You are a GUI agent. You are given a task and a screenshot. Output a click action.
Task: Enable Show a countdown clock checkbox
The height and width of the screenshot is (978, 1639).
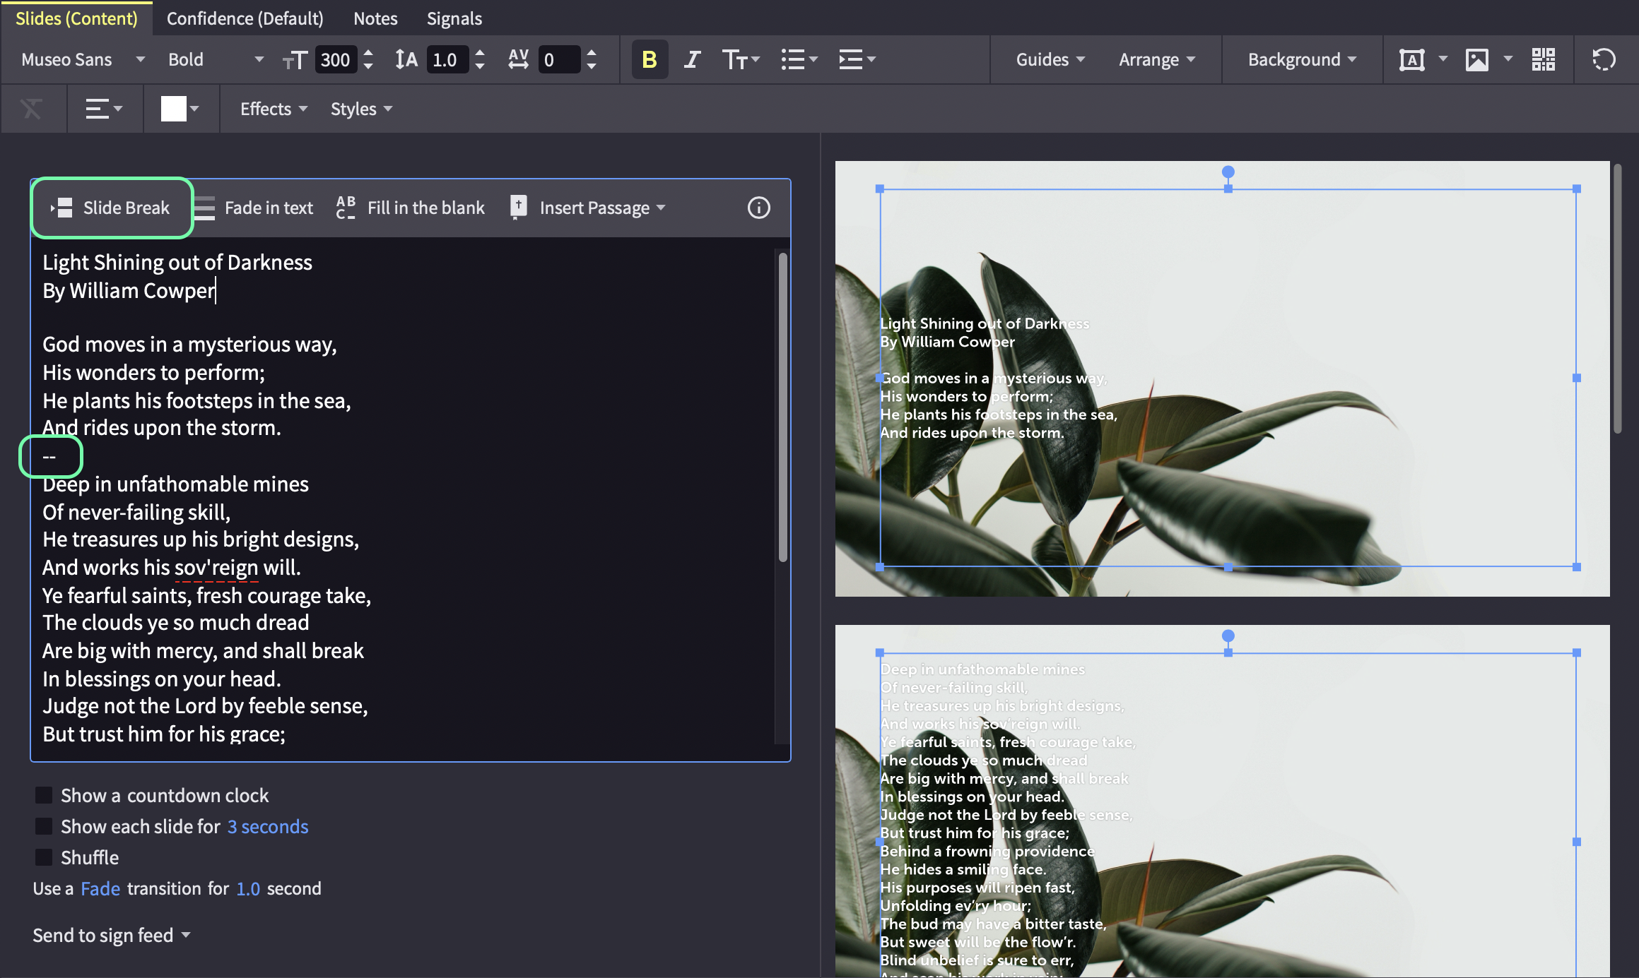click(x=44, y=795)
